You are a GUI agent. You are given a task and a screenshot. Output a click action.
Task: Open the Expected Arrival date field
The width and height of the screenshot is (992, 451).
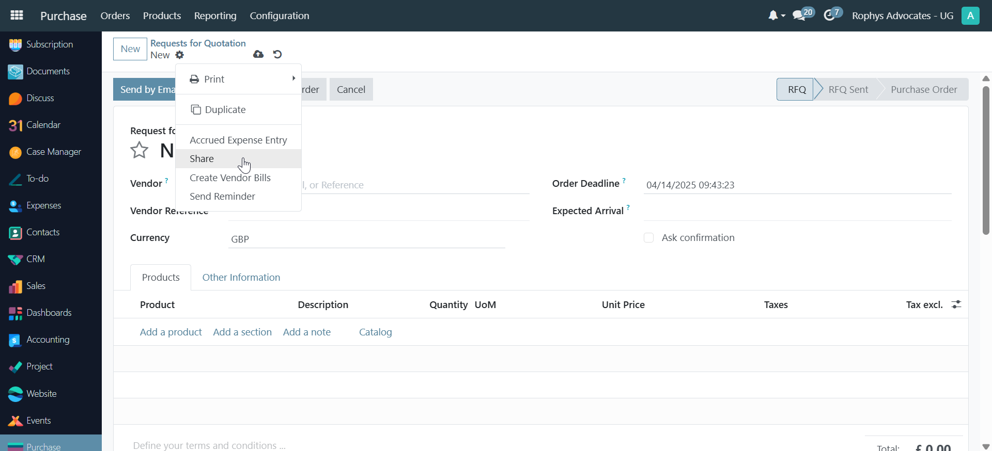pos(797,212)
